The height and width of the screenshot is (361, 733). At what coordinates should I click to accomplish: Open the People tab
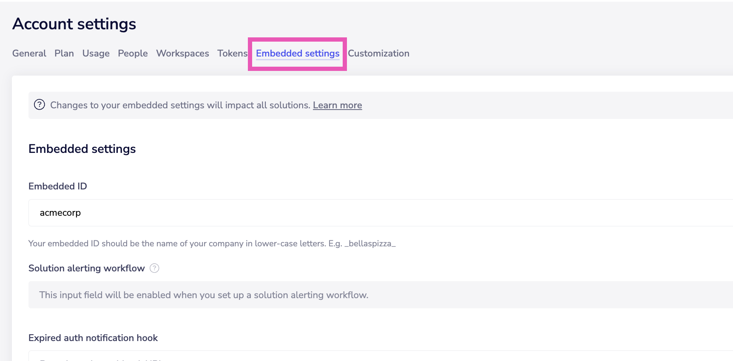pos(133,54)
